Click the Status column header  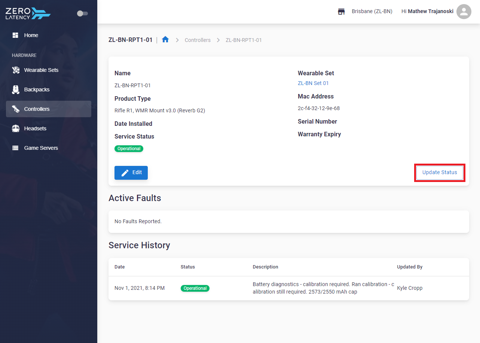pos(188,267)
